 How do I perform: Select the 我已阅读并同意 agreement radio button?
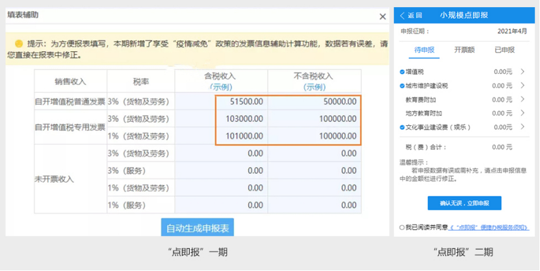402,228
